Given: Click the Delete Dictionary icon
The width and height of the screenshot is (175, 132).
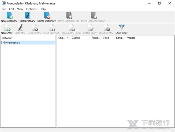Looking at the screenshot, I should click(x=47, y=15).
